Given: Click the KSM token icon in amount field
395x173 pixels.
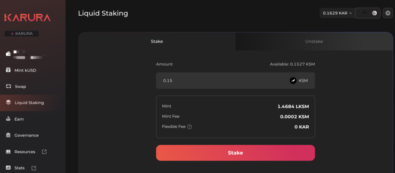Looking at the screenshot, I should point(293,80).
